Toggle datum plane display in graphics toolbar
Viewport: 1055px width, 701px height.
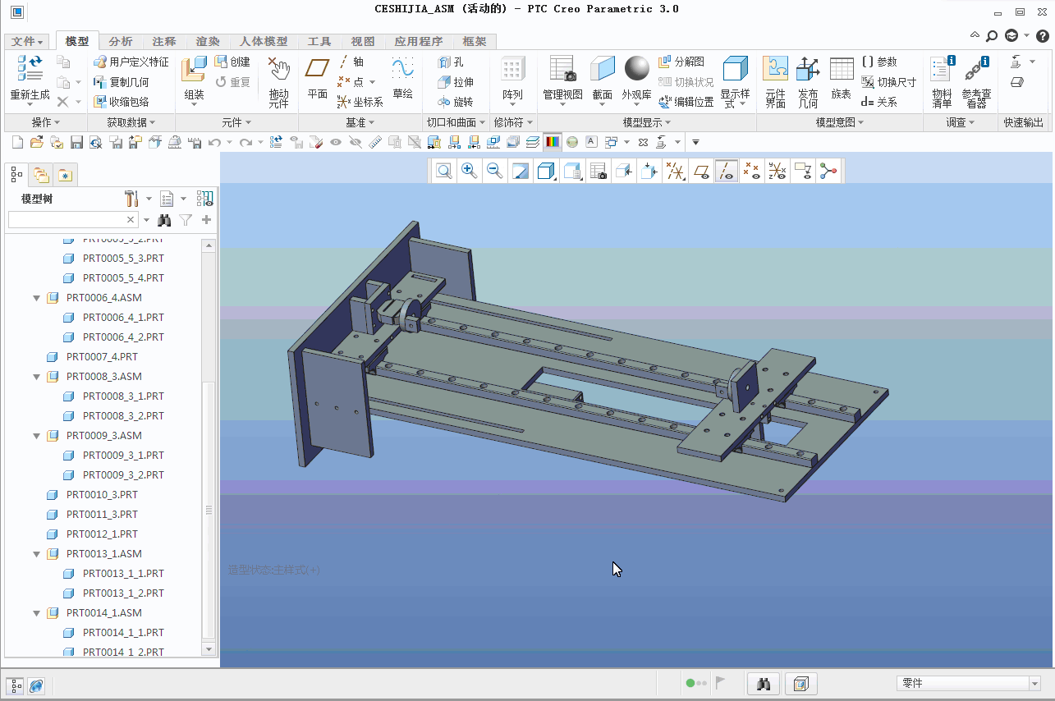(x=701, y=171)
